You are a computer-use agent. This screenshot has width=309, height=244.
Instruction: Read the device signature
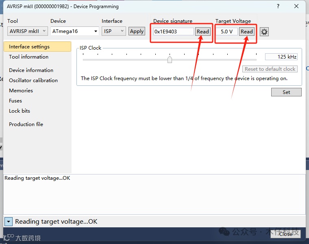202,32
